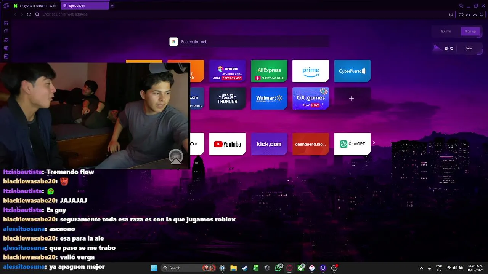
Task: Click the Sign up button
Action: 470,31
